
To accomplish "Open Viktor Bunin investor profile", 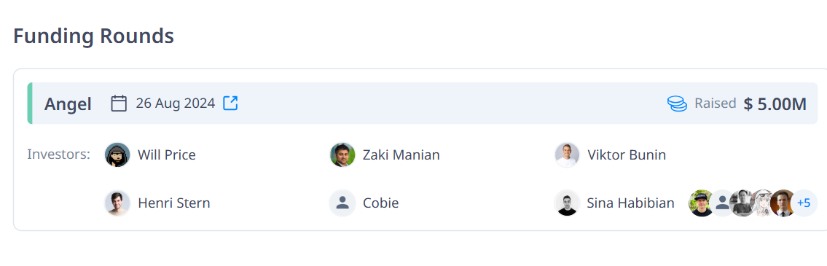I will 627,155.
